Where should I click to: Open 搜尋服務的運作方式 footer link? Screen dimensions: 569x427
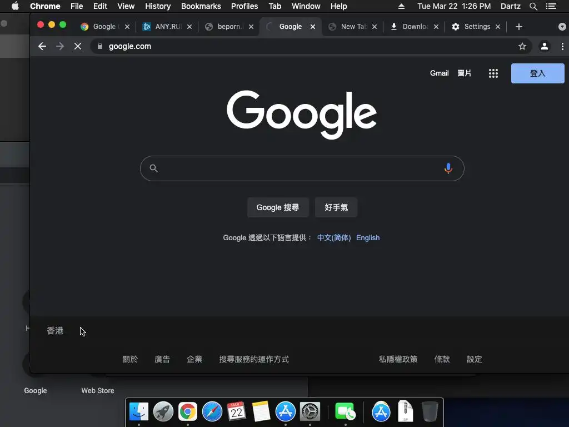pyautogui.click(x=254, y=359)
